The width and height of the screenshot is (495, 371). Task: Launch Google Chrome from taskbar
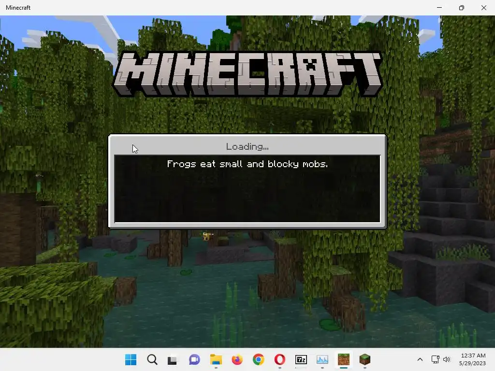point(258,359)
